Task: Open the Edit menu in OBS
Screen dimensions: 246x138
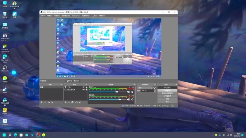Action: (x=50, y=16)
